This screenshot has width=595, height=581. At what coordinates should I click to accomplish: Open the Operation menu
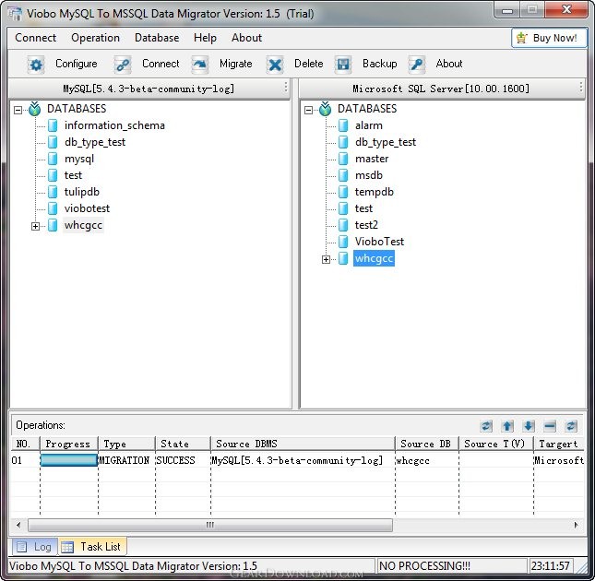coord(95,38)
